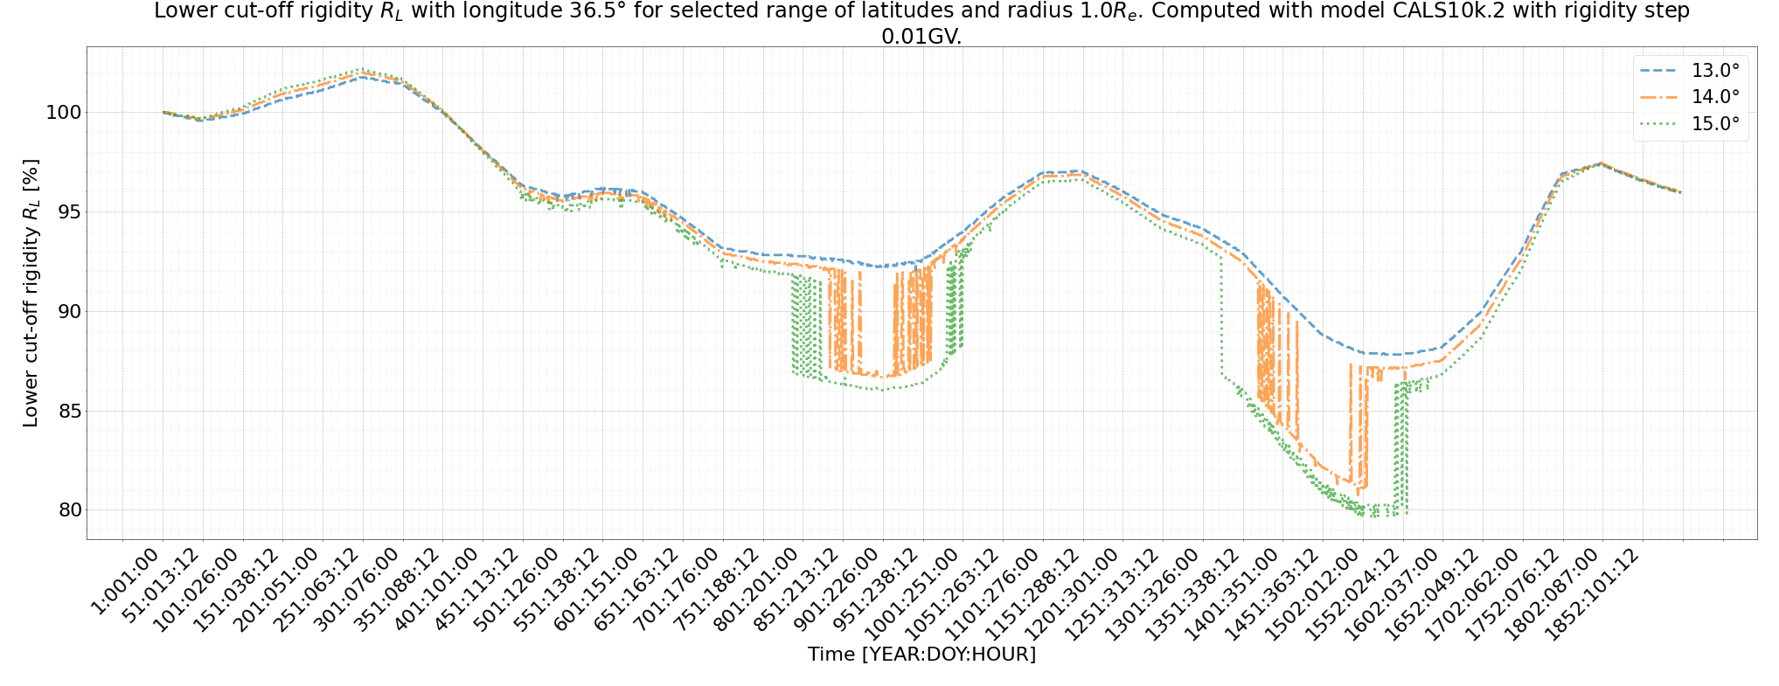The height and width of the screenshot is (686, 1779).
Task: Click x-axis tick label 251:063:12
Action: point(317,591)
